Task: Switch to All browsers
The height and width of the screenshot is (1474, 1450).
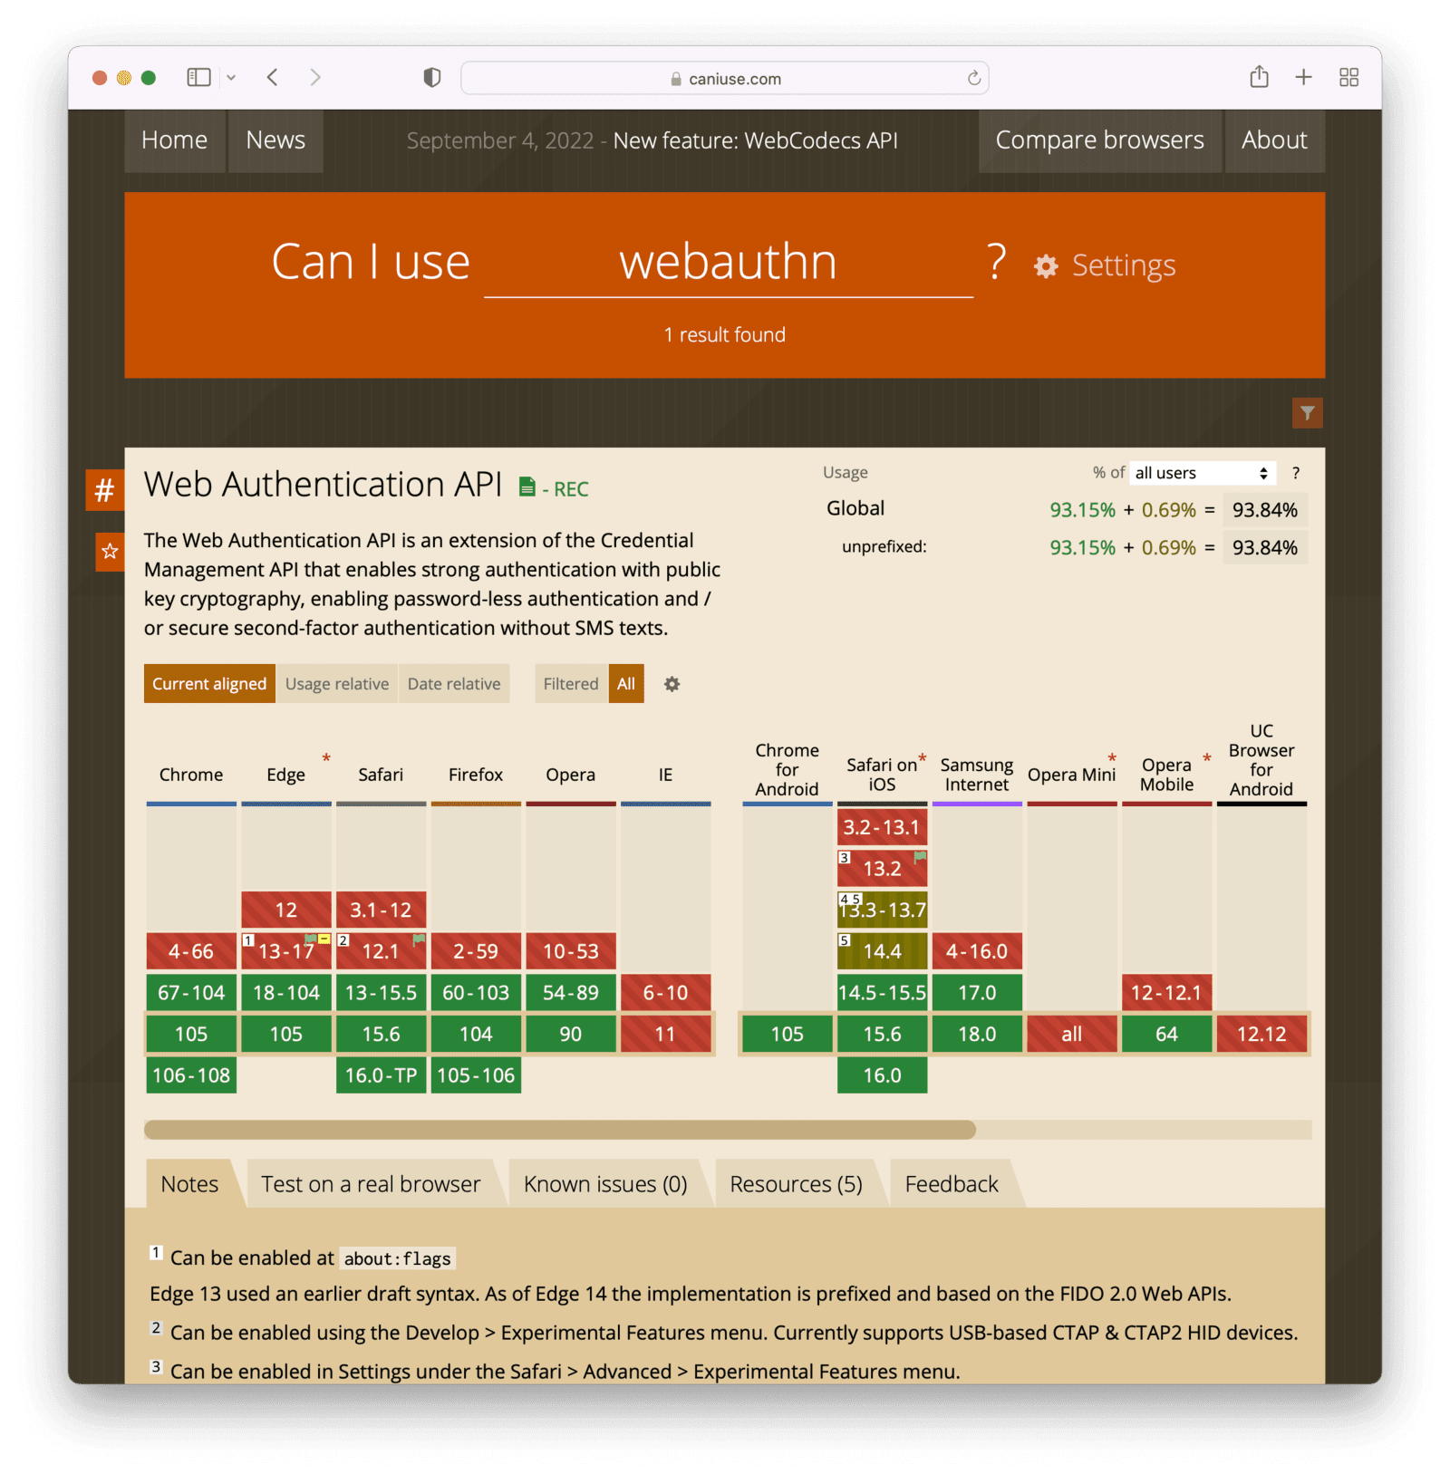Action: tap(626, 684)
